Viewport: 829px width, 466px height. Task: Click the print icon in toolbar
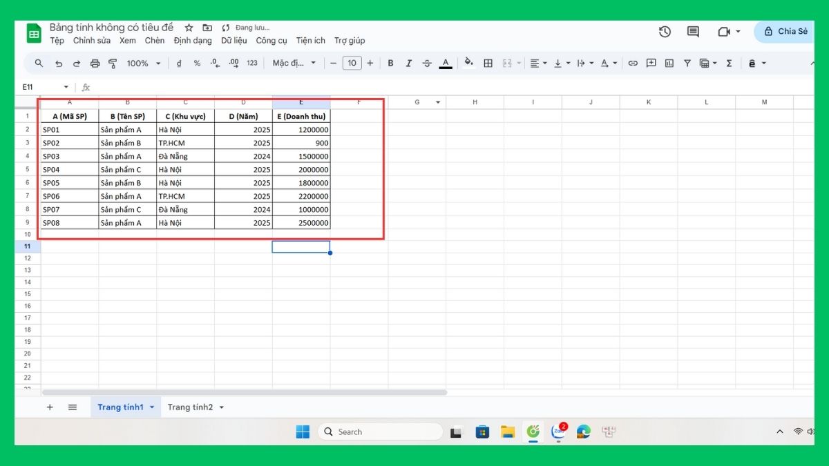click(x=95, y=64)
